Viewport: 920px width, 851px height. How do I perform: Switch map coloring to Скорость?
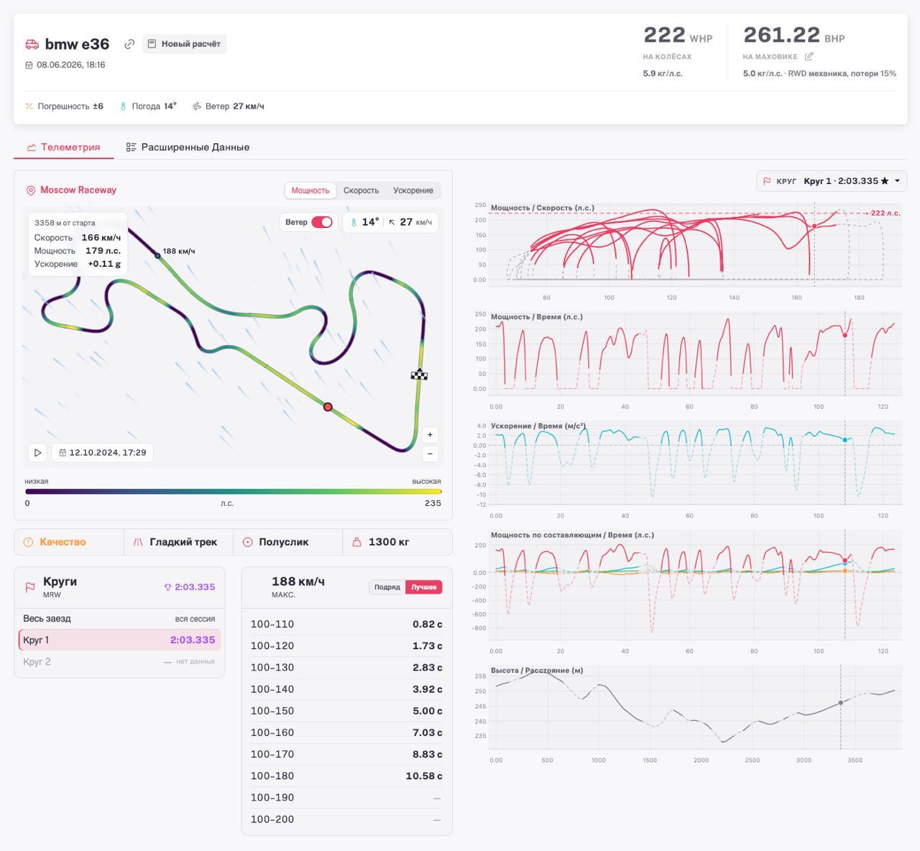tap(361, 190)
